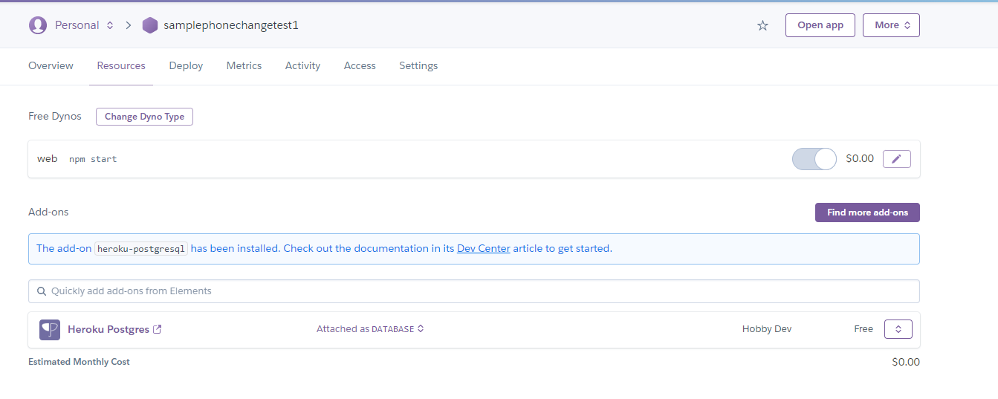Open Heroku Postgres external link icon
Viewport: 998px width, 399px height.
coord(157,329)
